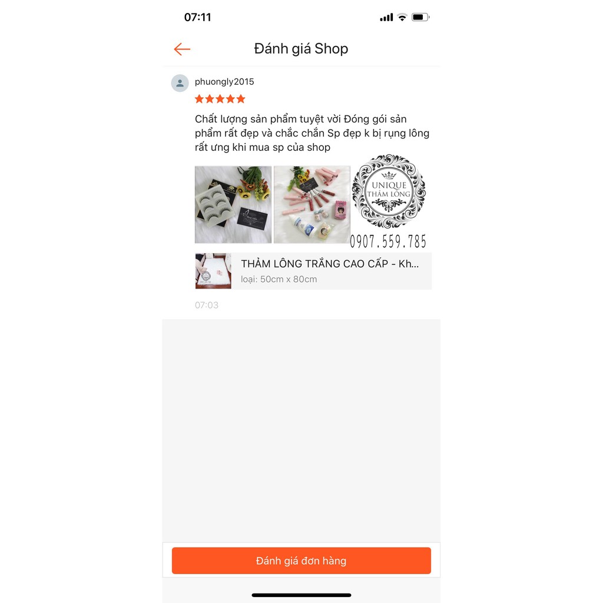Click the Đánh giá đơn hàng button
Screen dimensions: 603x603
click(301, 561)
